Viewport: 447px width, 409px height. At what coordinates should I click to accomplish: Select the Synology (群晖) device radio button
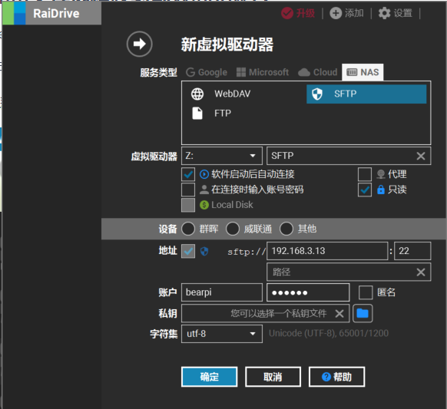pos(188,229)
